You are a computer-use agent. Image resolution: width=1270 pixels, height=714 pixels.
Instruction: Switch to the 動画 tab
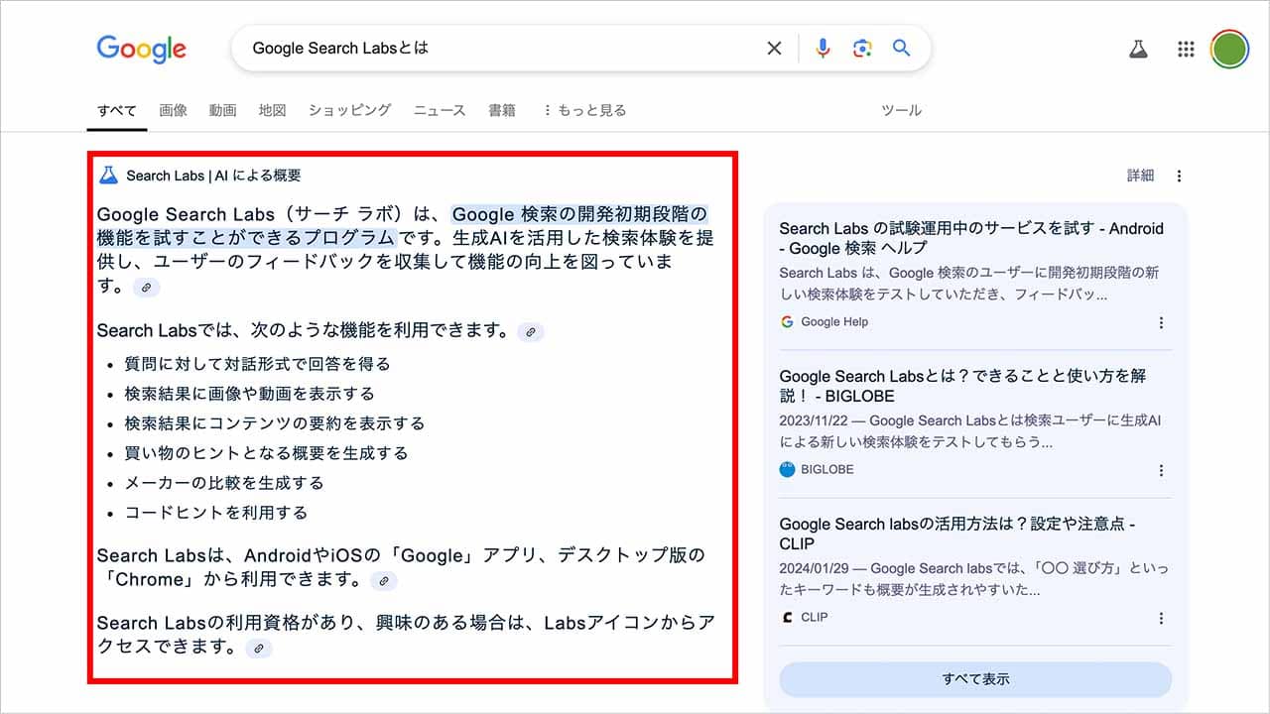coord(222,110)
